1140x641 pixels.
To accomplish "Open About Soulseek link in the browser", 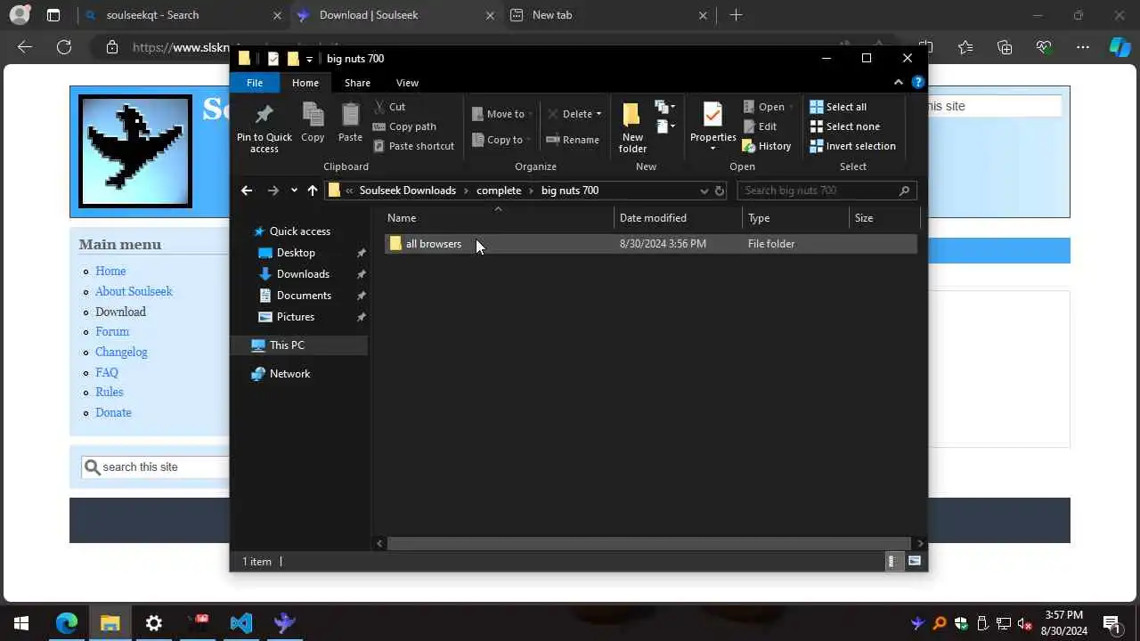I will click(134, 291).
